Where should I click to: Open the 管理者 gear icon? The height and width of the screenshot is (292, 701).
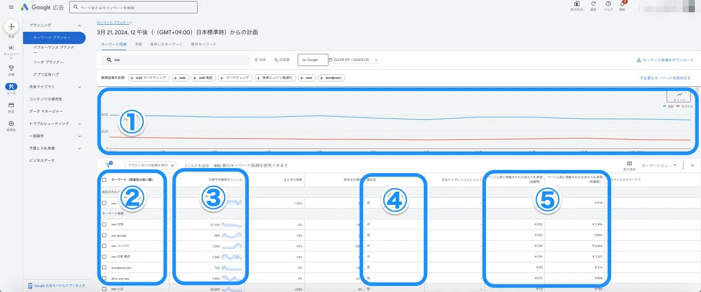pos(11,123)
